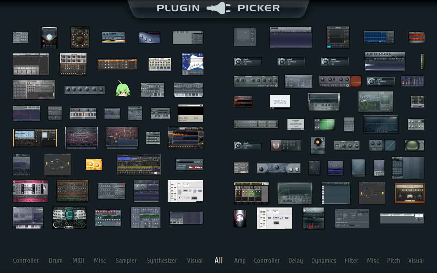This screenshot has height=273, width=437.
Task: Select the Fruity Fast Dist effect
Action: coord(340,81)
